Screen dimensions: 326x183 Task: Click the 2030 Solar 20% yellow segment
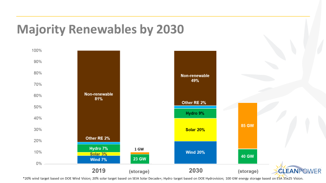pos(195,130)
